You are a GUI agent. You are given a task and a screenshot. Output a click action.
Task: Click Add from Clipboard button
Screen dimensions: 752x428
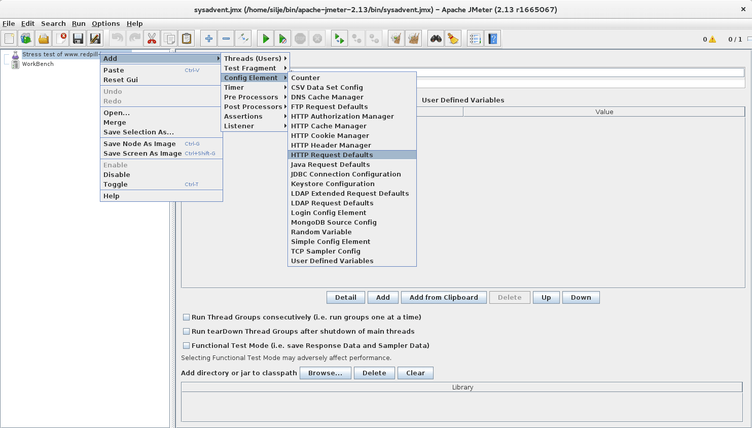(x=444, y=297)
